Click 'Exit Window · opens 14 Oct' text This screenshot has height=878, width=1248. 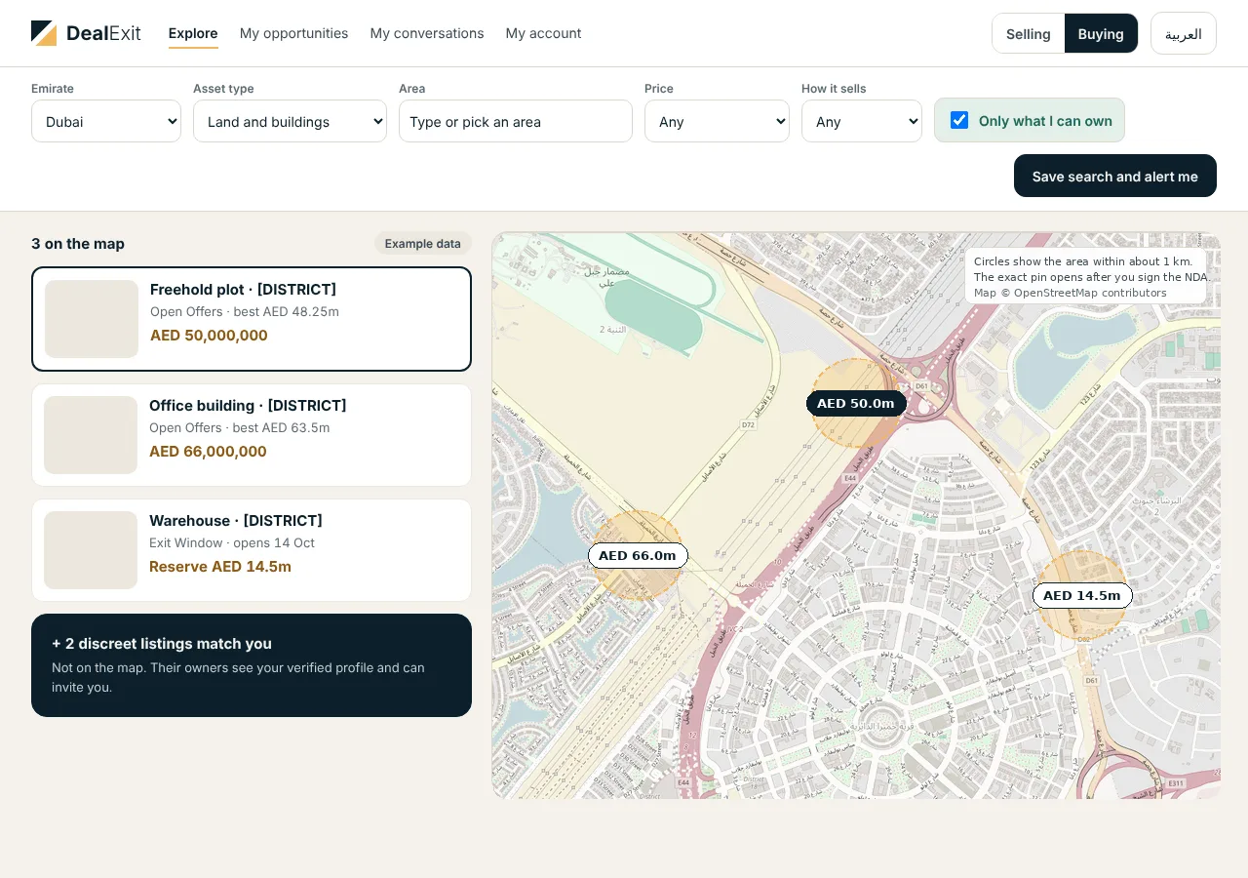232,542
